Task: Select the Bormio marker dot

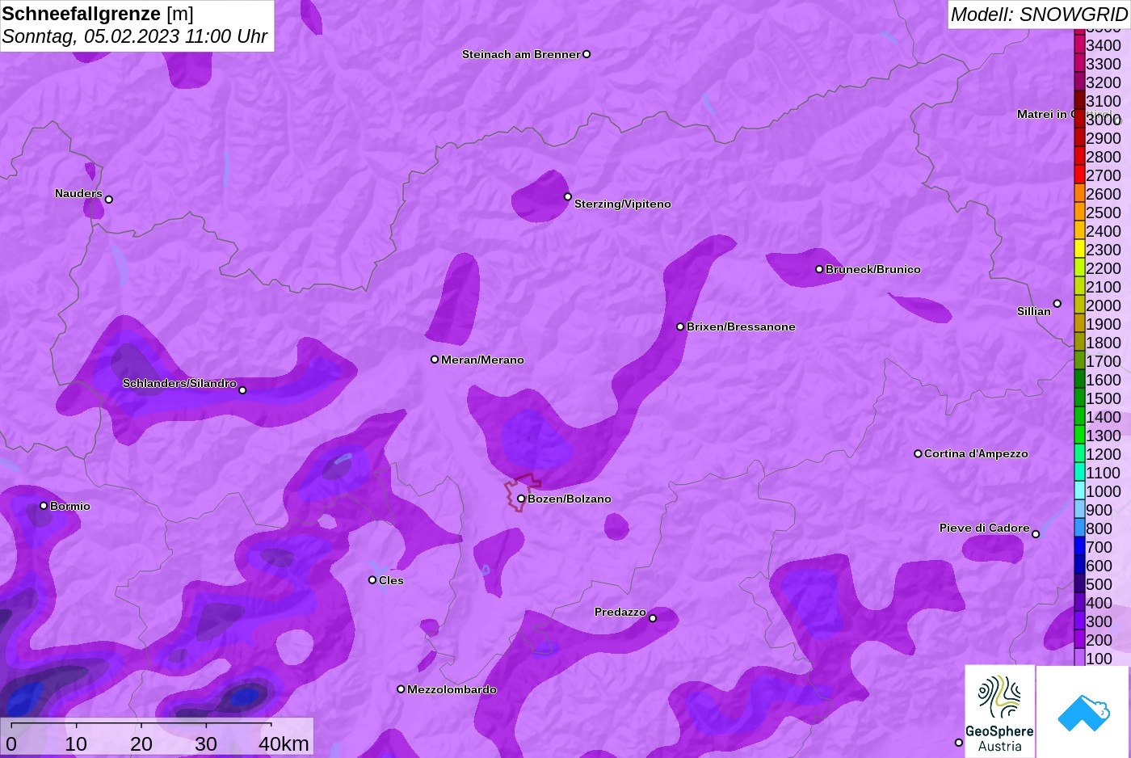Action: pyautogui.click(x=44, y=506)
